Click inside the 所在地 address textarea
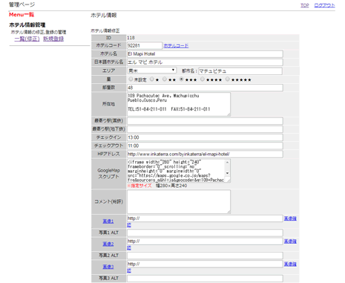This screenshot has width=345, height=283. [179, 104]
